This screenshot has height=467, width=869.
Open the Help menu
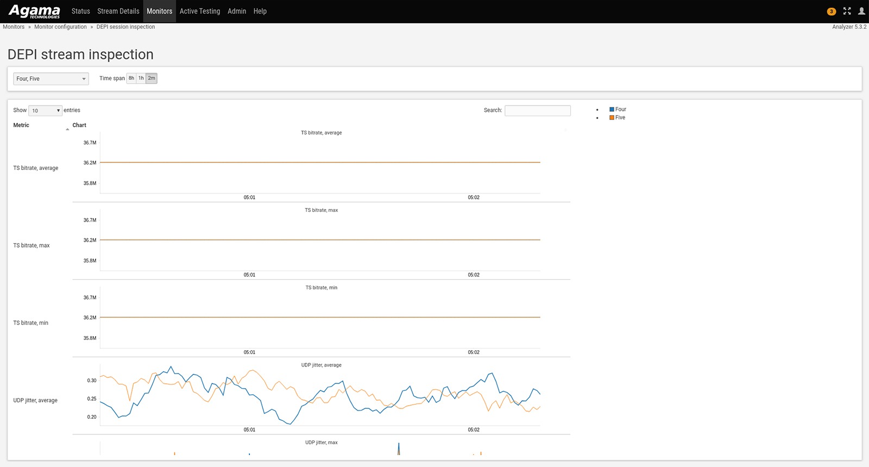coord(260,11)
